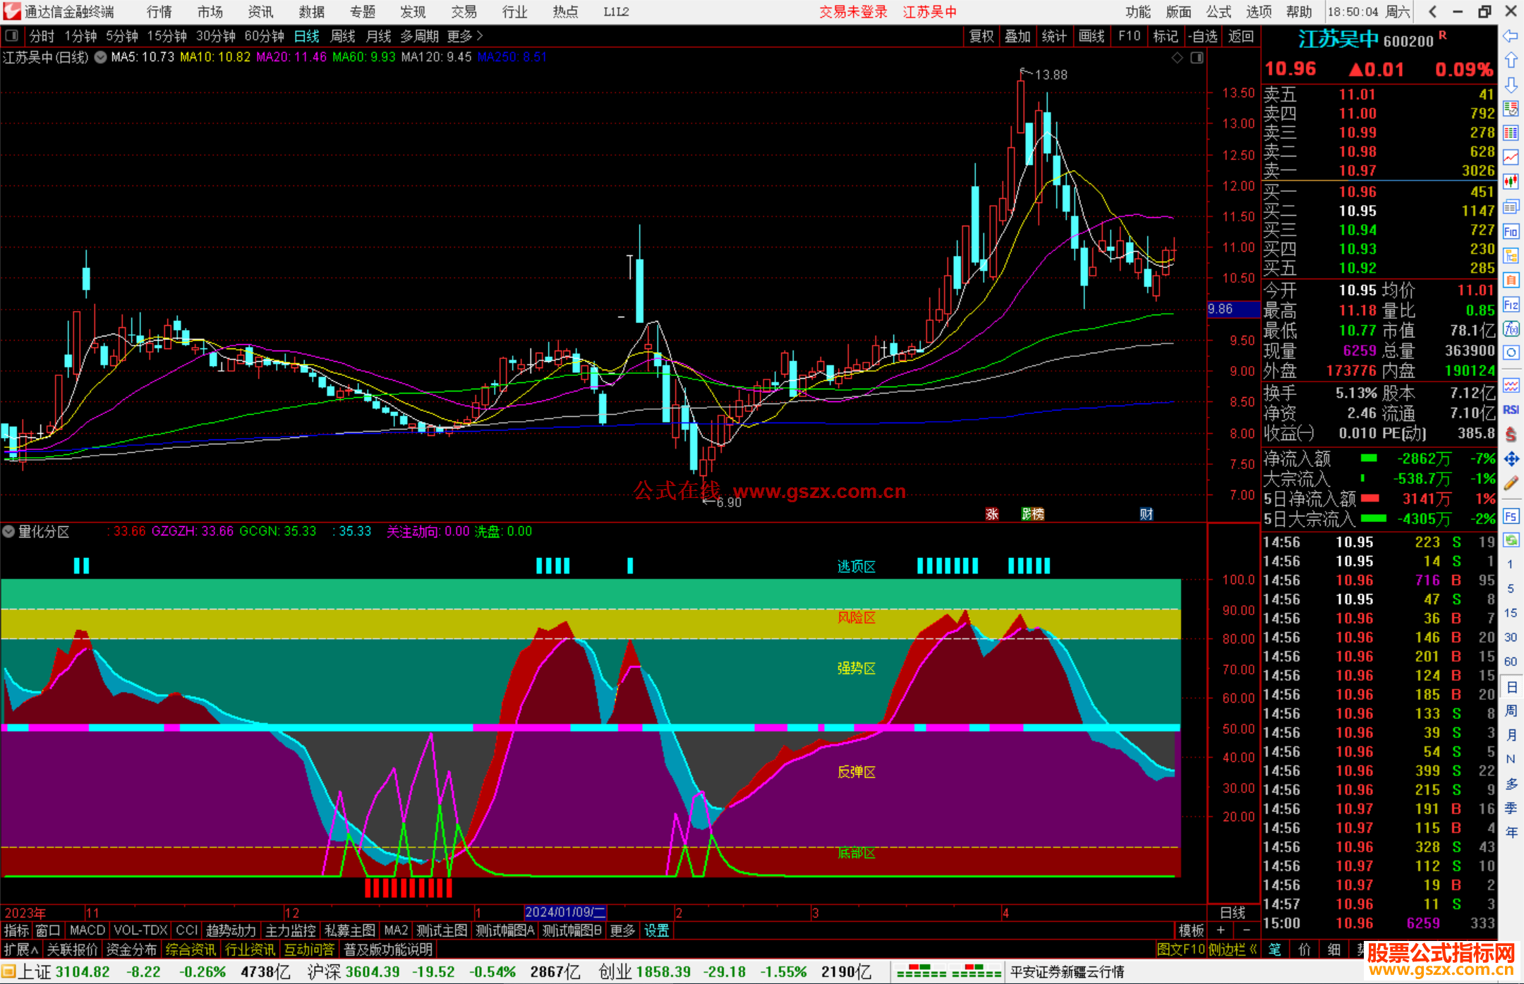Click the F10 icon in right sidebar

pos(1511,231)
